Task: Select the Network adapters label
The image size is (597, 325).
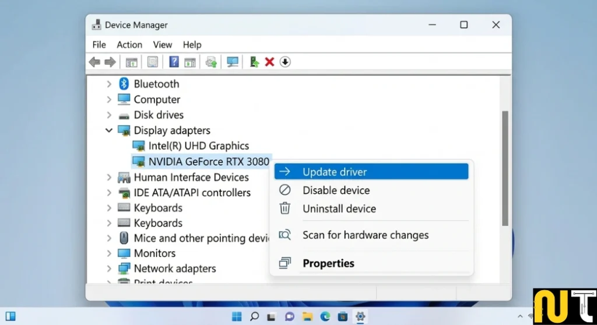Action: (175, 269)
